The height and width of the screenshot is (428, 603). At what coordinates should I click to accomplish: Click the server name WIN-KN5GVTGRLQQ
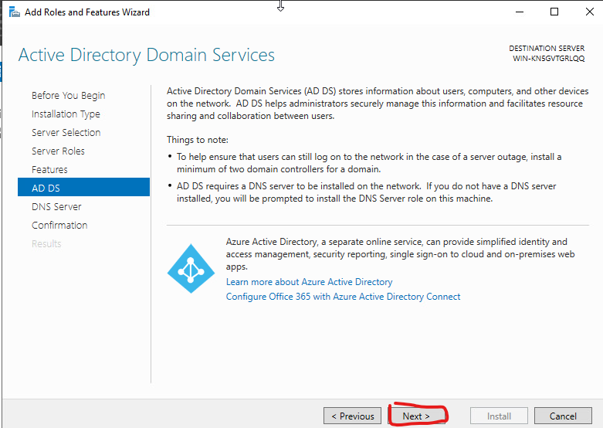[548, 59]
